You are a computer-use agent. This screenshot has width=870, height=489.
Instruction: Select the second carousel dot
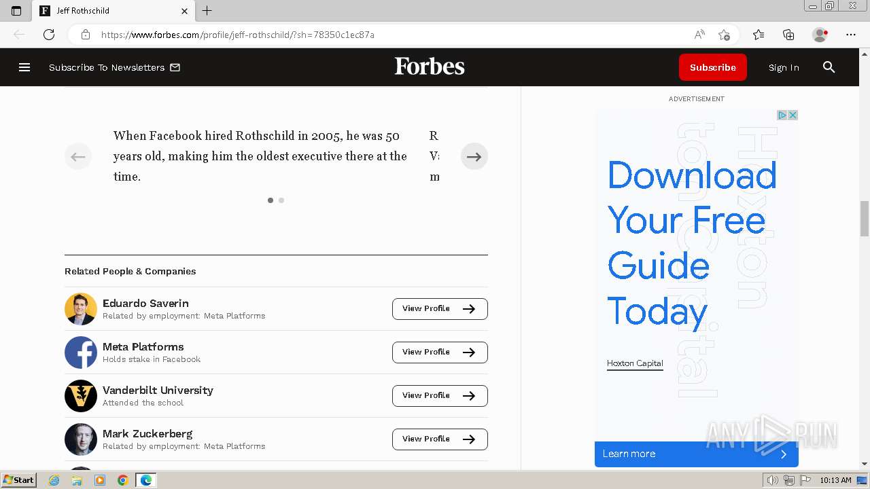pos(281,200)
